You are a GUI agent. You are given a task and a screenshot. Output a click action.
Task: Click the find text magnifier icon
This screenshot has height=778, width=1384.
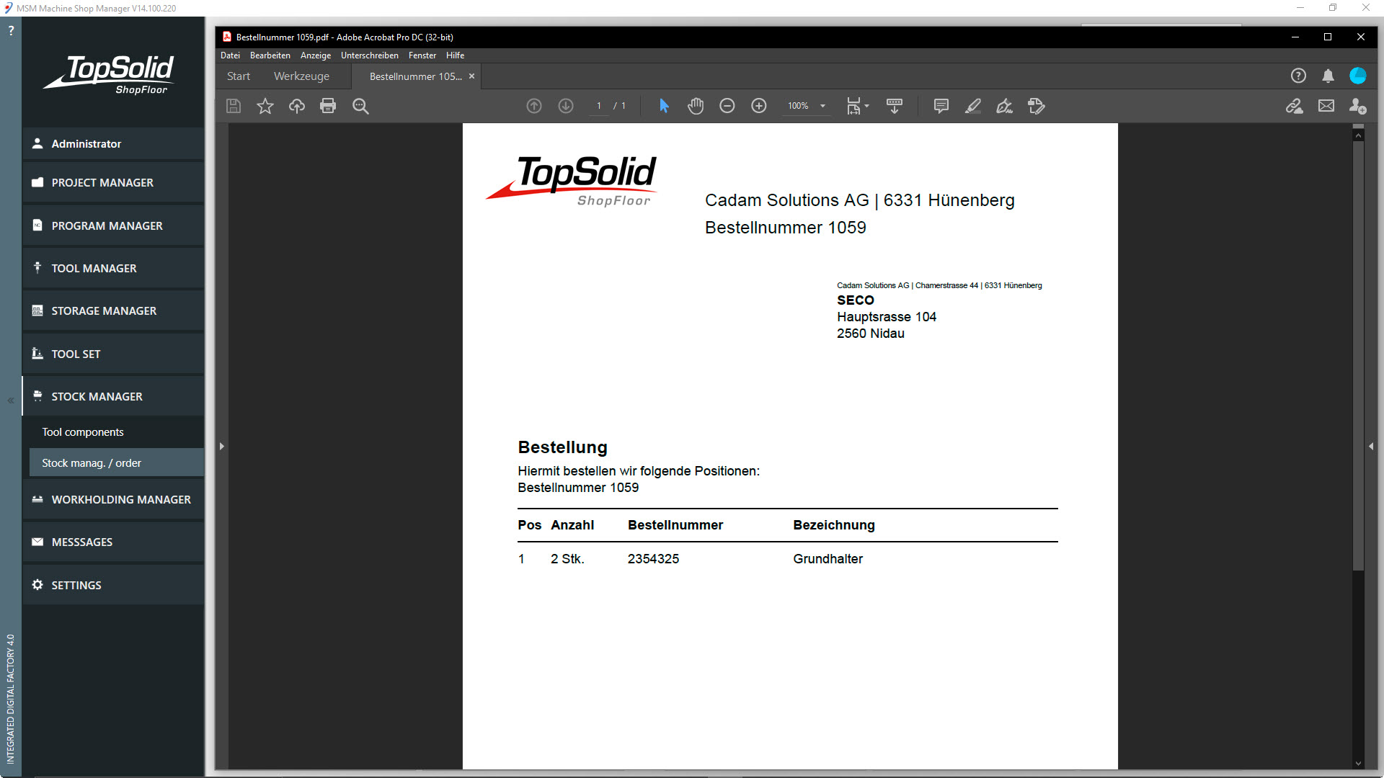click(x=360, y=106)
